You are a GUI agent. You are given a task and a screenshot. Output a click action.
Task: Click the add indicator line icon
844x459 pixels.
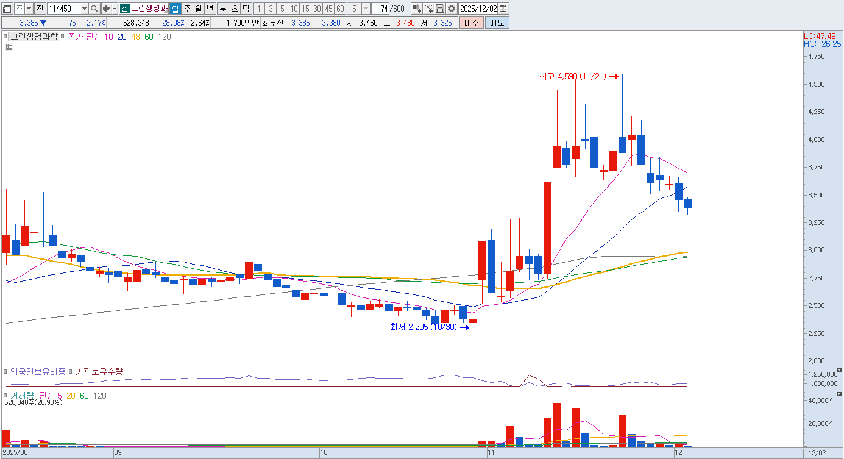click(x=428, y=9)
